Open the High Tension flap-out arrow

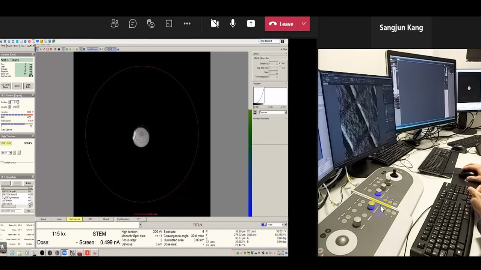tap(33, 136)
